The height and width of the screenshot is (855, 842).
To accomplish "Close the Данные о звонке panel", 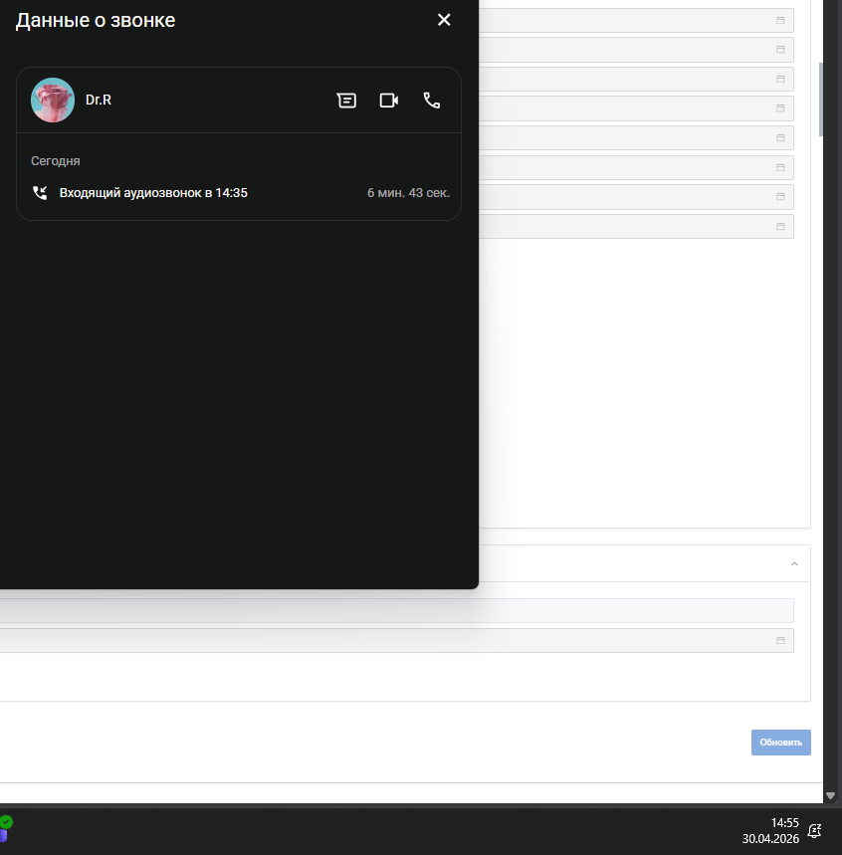I will (444, 20).
